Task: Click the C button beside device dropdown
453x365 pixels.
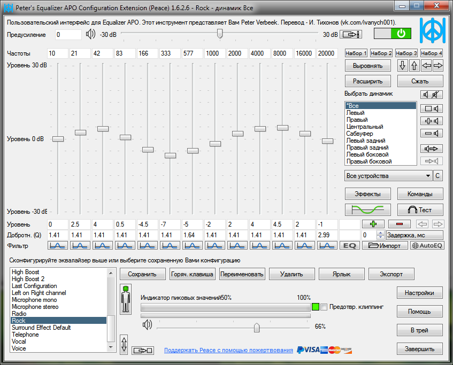Action: (437, 176)
